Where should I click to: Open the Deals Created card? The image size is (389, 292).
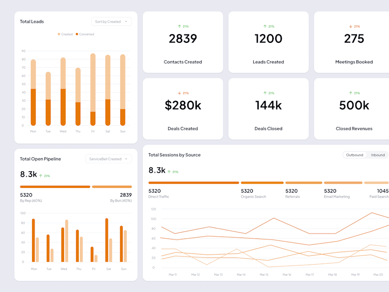click(183, 109)
